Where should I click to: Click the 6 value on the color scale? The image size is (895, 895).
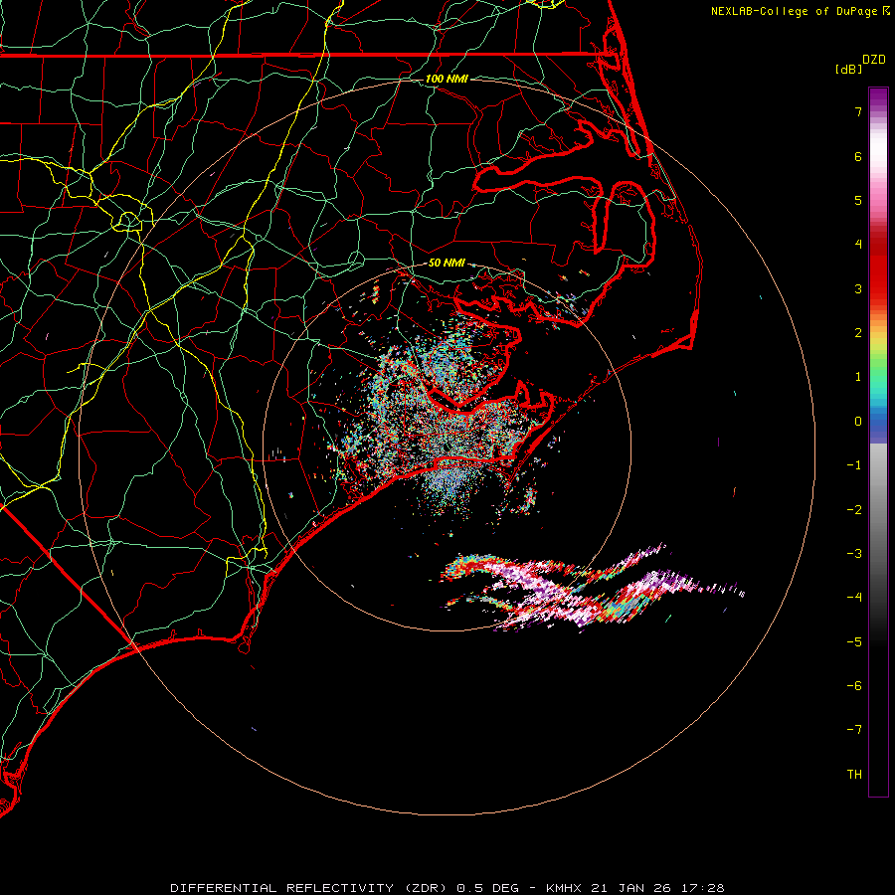coord(858,156)
